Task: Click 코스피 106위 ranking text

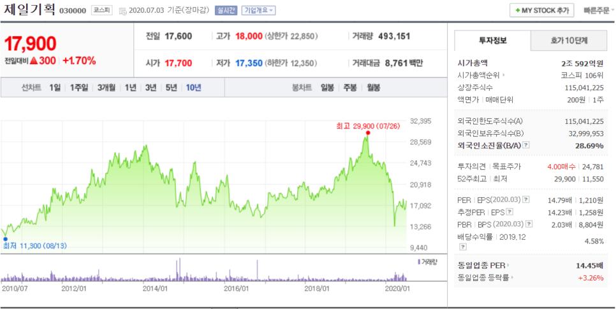Action: tap(582, 76)
